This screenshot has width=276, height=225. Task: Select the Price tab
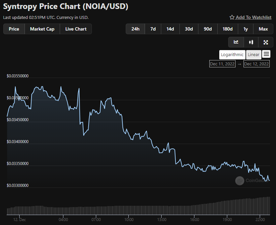14,29
